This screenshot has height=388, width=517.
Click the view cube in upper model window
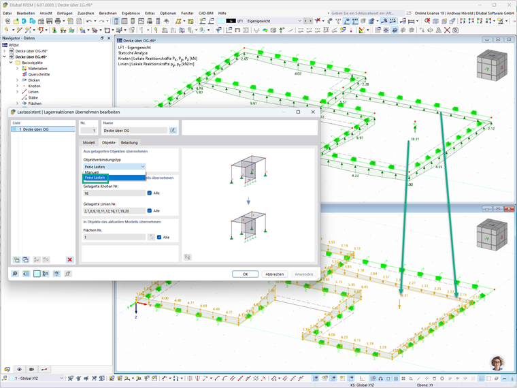click(492, 65)
